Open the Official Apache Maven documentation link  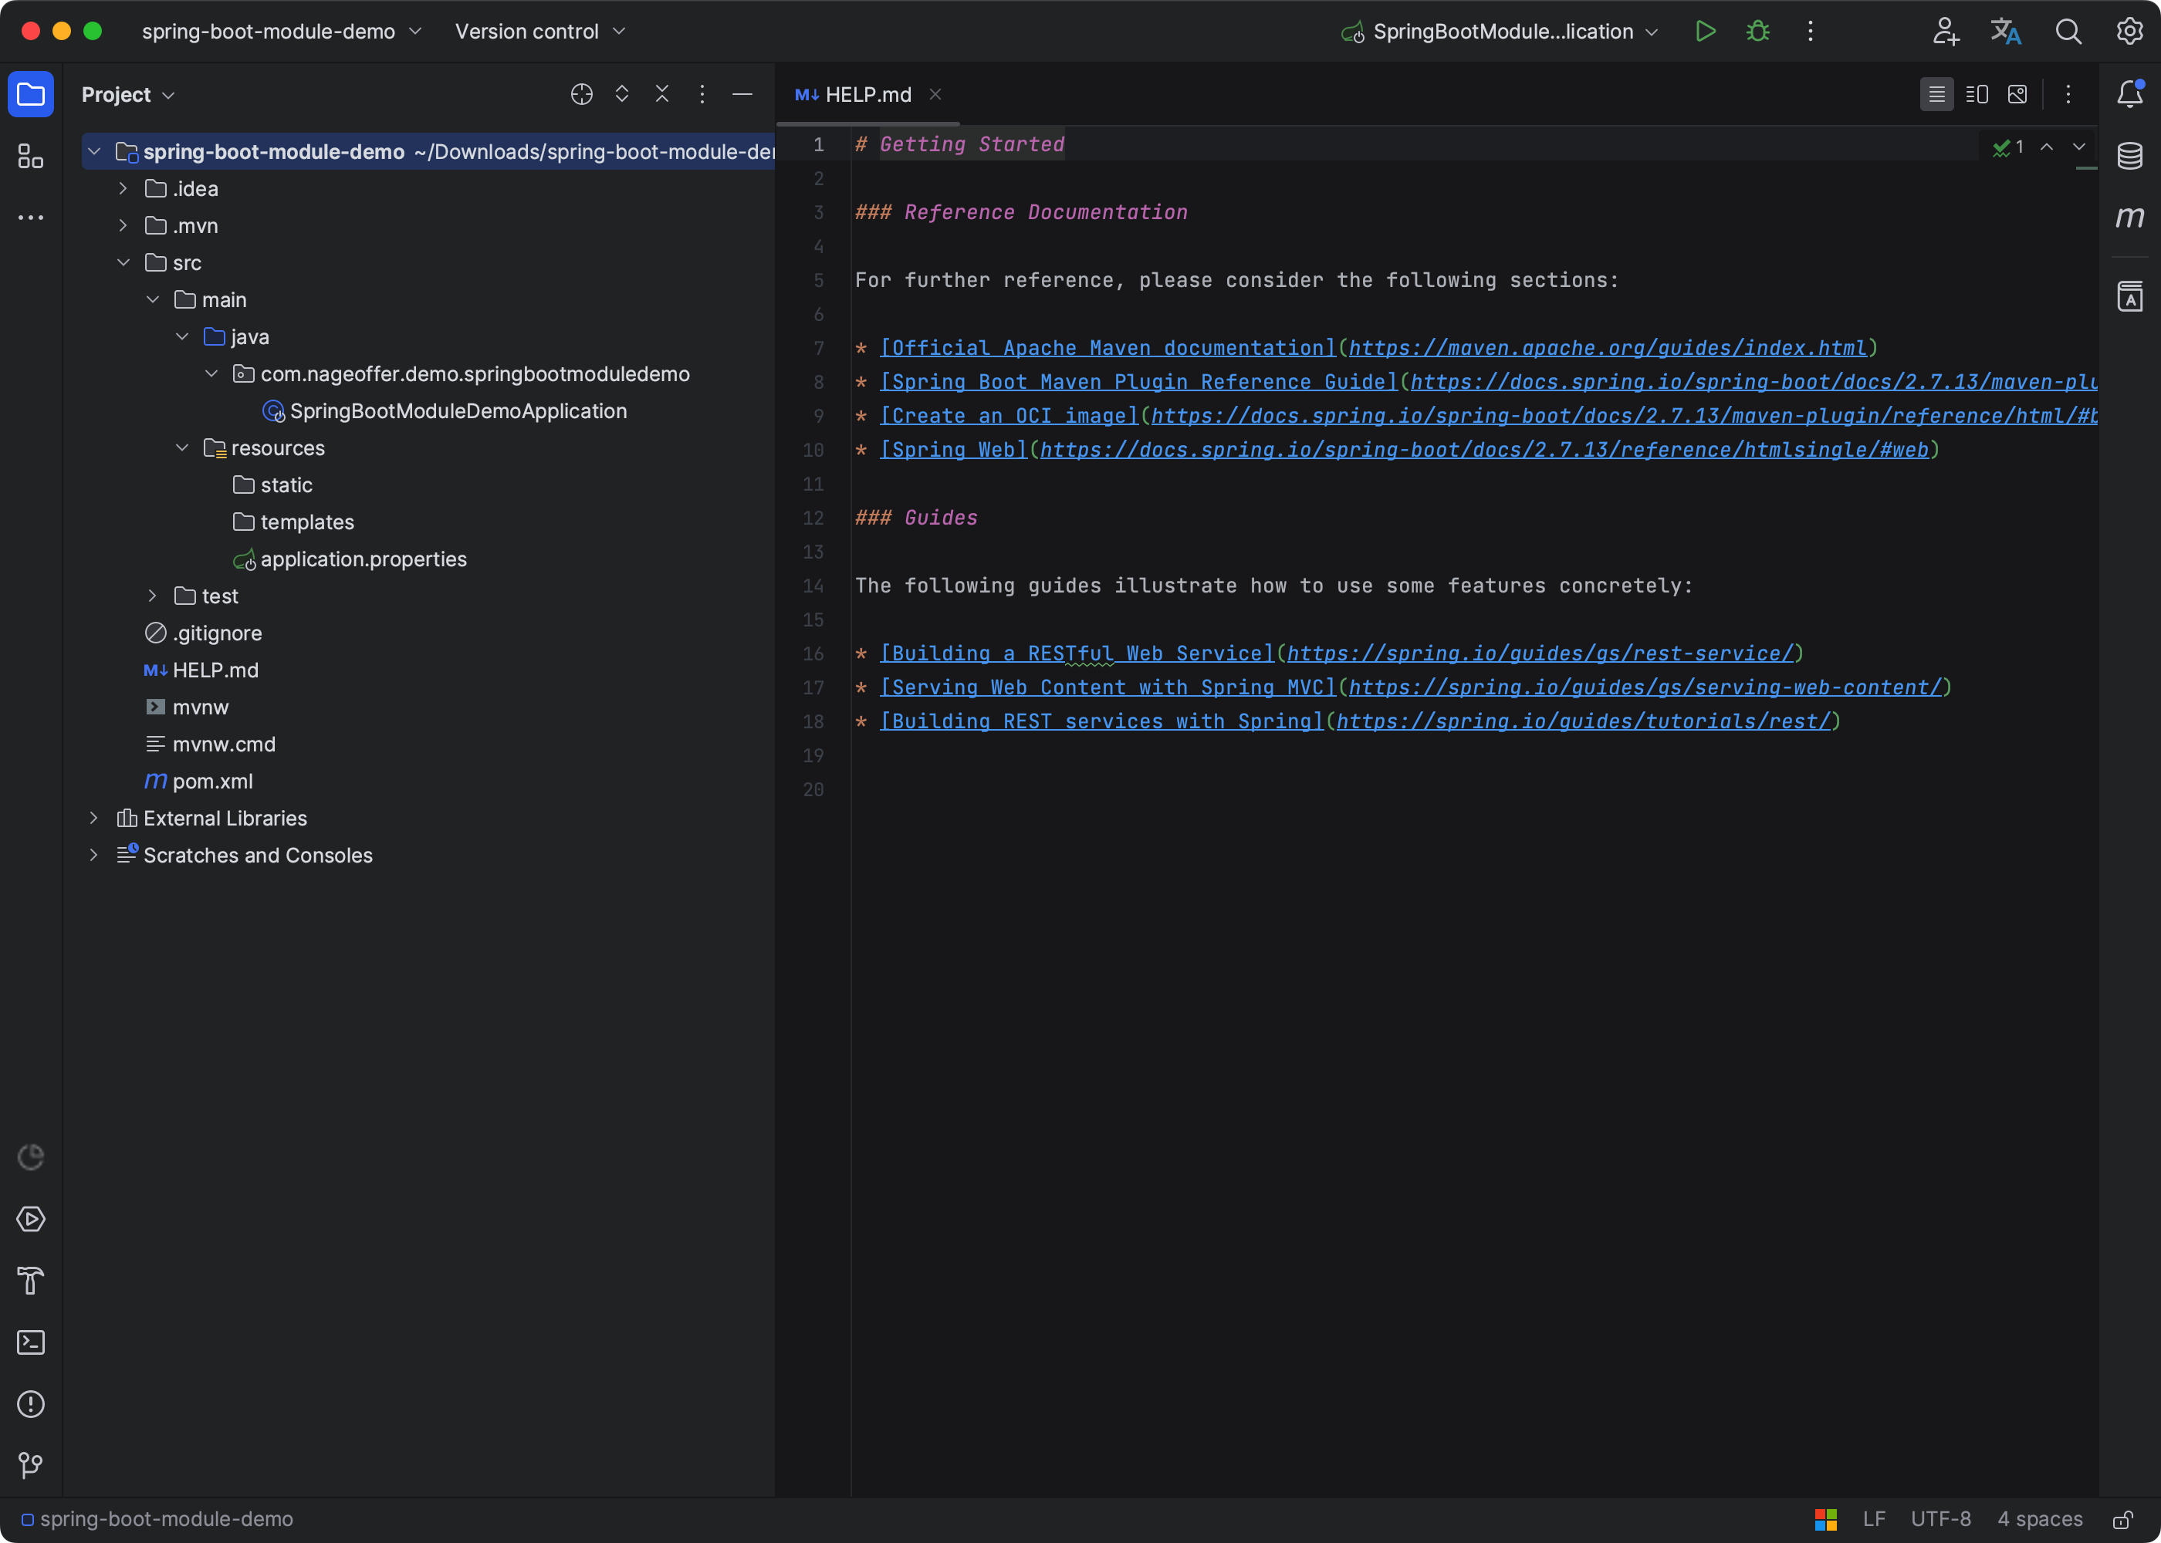(1108, 349)
